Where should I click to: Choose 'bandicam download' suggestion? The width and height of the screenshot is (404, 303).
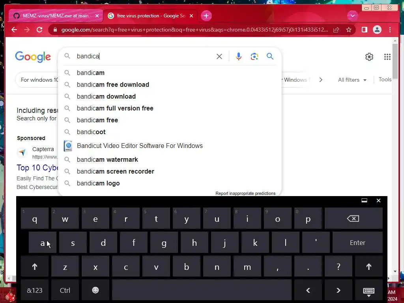pyautogui.click(x=170, y=97)
